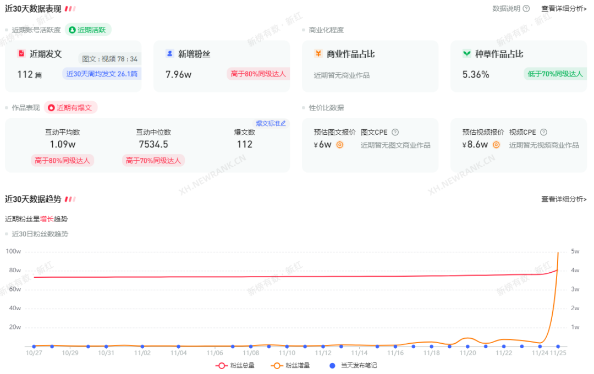Image resolution: width=594 pixels, height=374 pixels.
Task: Click the 数据说明 help question-mark icon
Action: point(526,8)
